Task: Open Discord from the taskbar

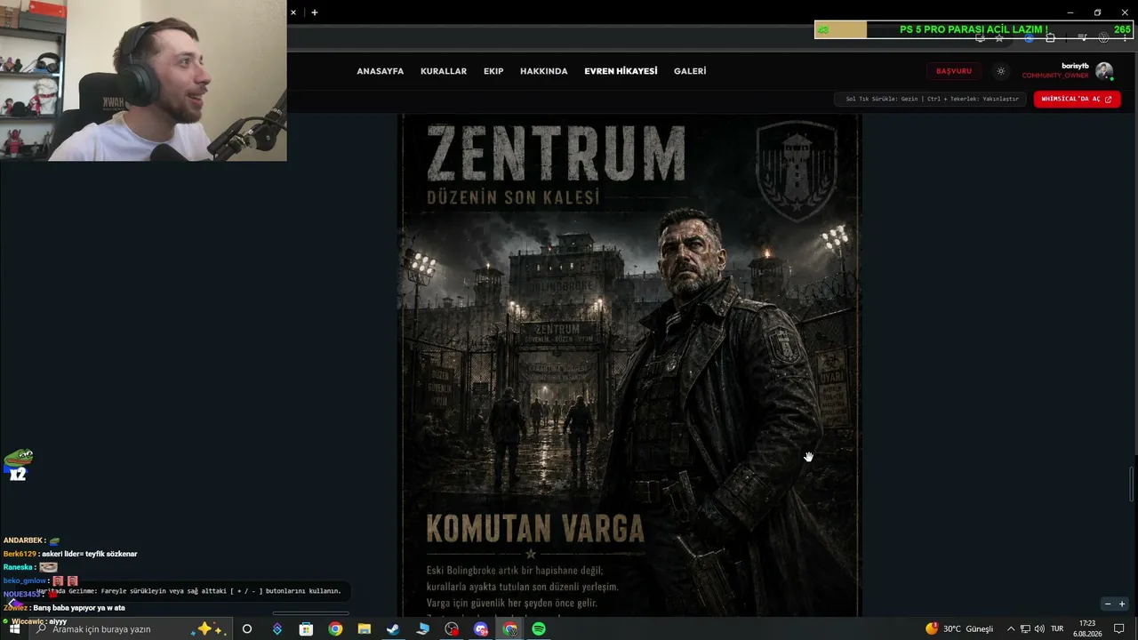Action: (481, 628)
